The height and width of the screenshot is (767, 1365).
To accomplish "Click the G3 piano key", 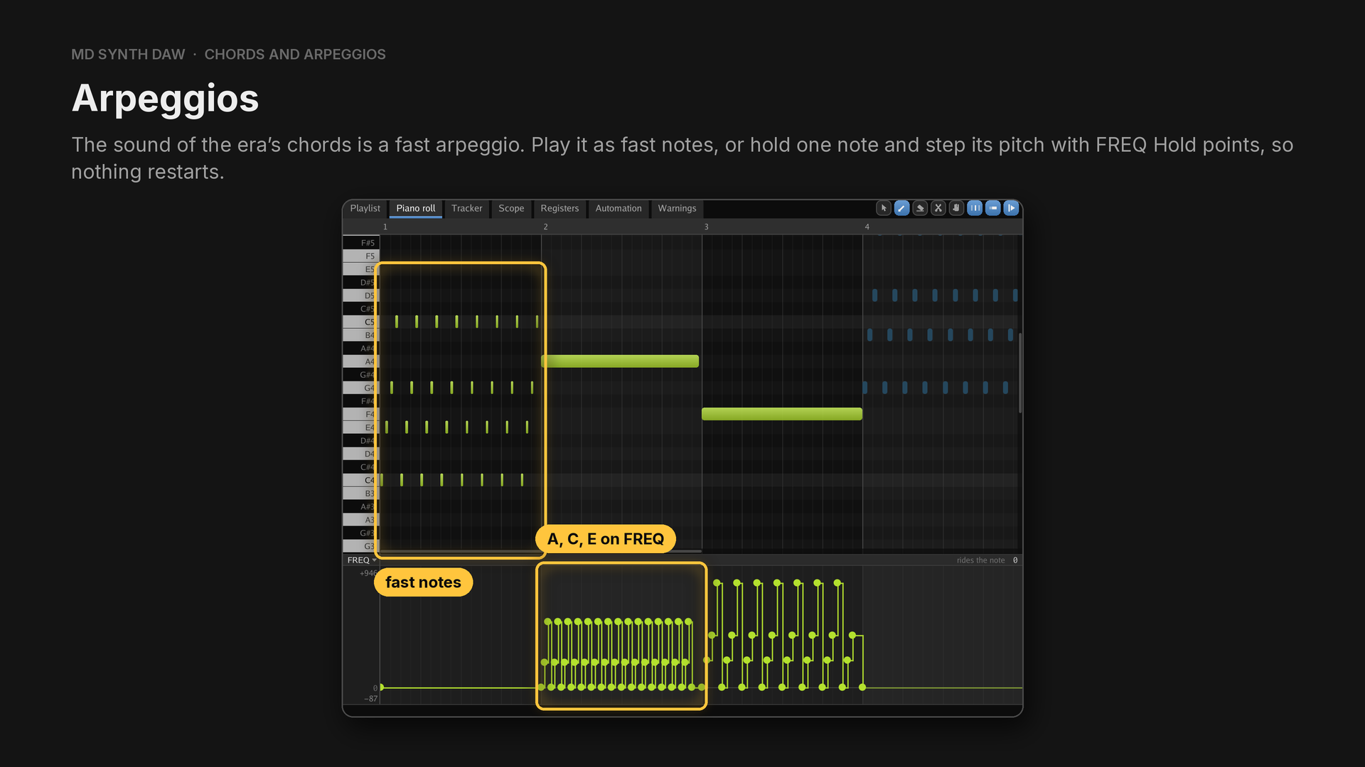I will click(361, 546).
